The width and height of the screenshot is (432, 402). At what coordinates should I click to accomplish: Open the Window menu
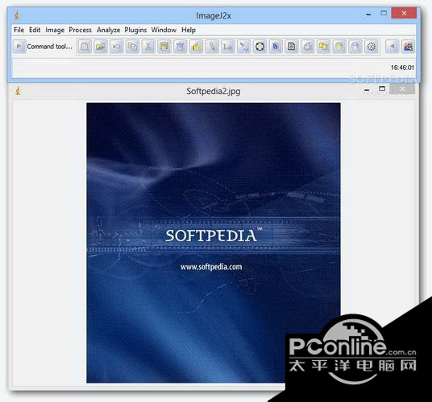(x=164, y=30)
